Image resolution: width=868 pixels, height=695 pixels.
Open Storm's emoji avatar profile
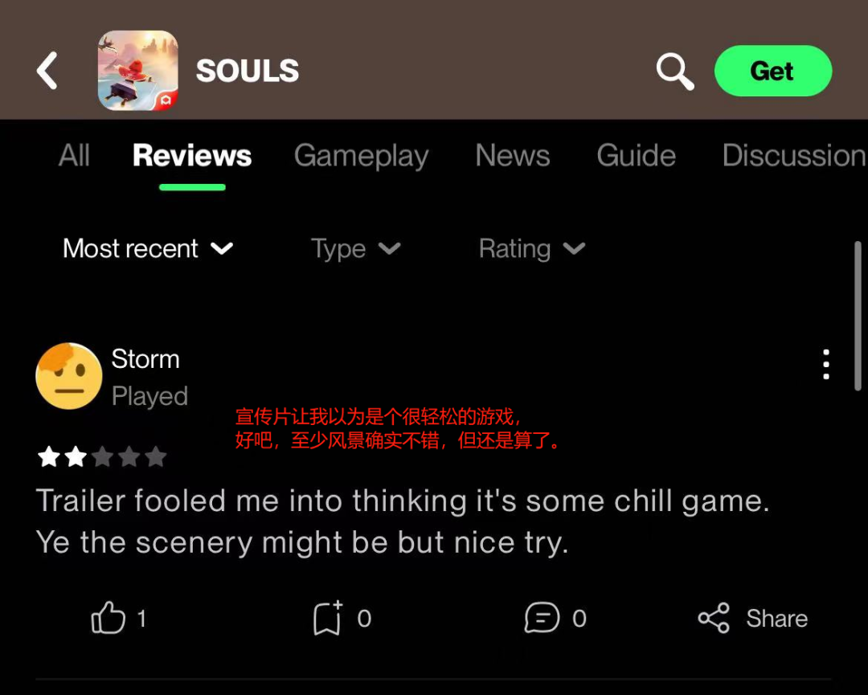[x=68, y=376]
